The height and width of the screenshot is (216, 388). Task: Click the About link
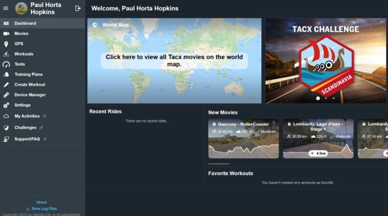pos(42,202)
